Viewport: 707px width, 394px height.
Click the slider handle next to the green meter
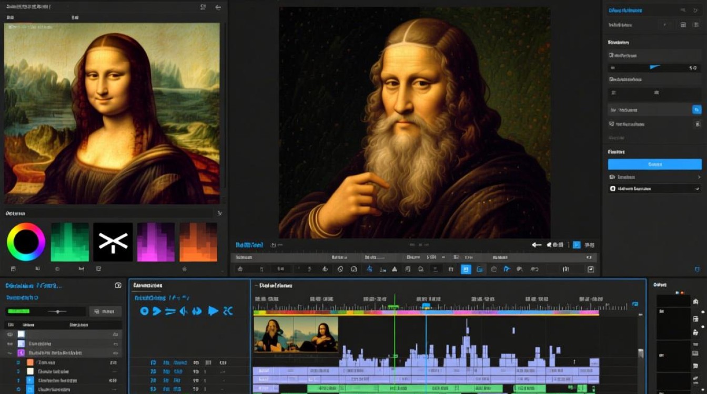coord(57,312)
